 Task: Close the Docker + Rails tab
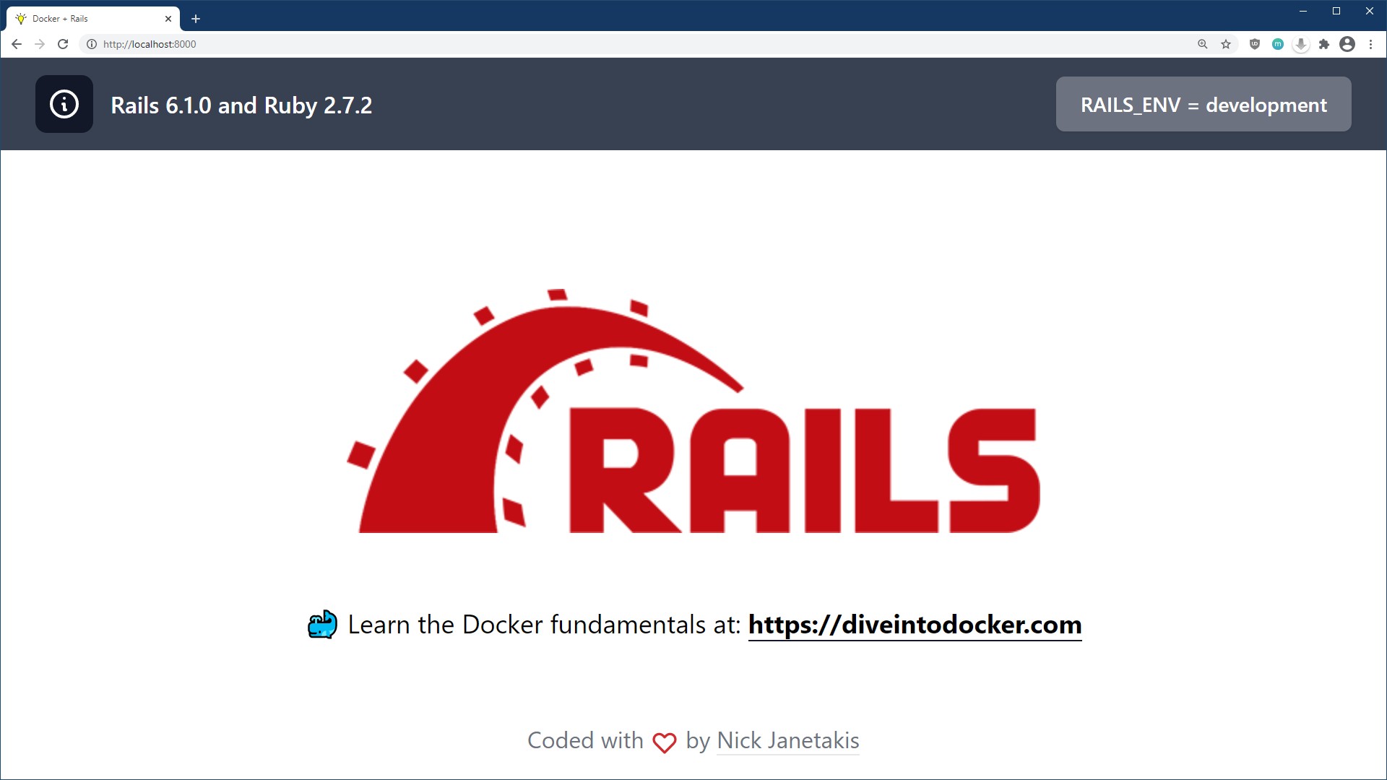point(168,19)
